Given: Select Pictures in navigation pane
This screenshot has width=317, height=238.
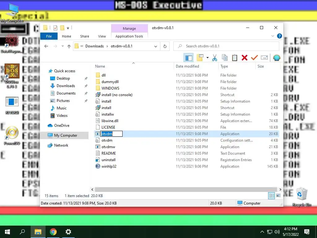Looking at the screenshot, I should [x=63, y=101].
